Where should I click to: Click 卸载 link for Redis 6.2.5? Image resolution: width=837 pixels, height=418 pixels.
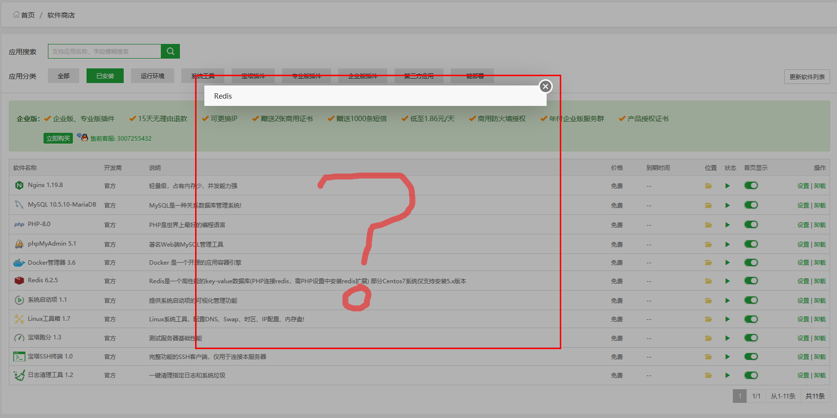pos(820,281)
